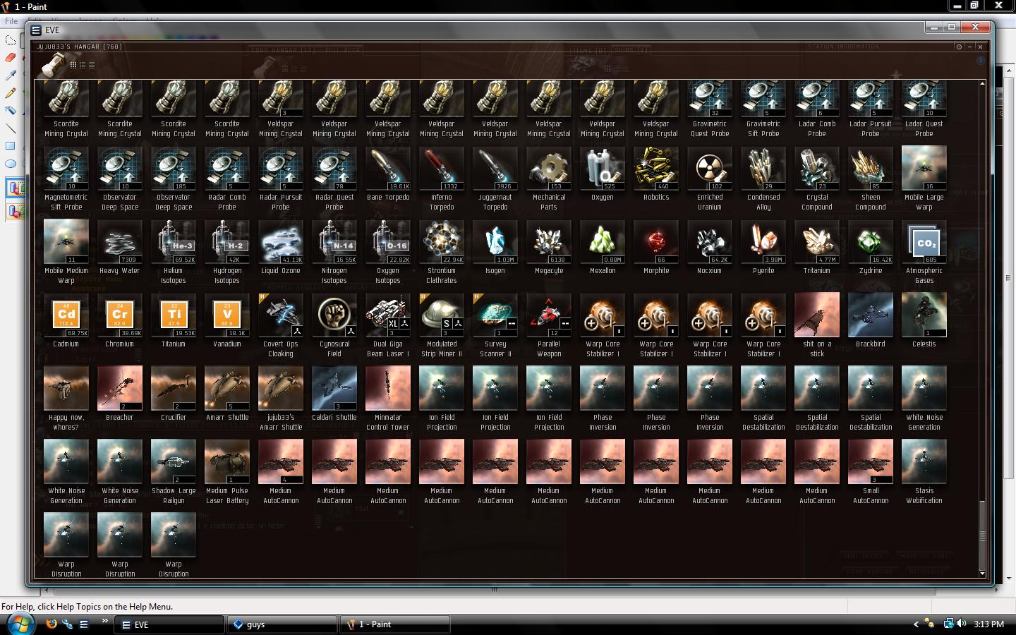Switch hangar to icon grid view
1016x635 pixels.
(73, 65)
